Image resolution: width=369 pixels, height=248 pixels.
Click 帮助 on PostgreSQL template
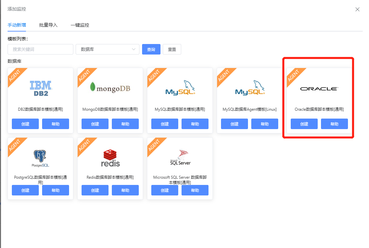(x=56, y=190)
